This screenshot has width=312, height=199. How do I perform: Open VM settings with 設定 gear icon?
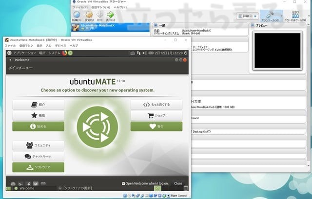click(x=89, y=15)
